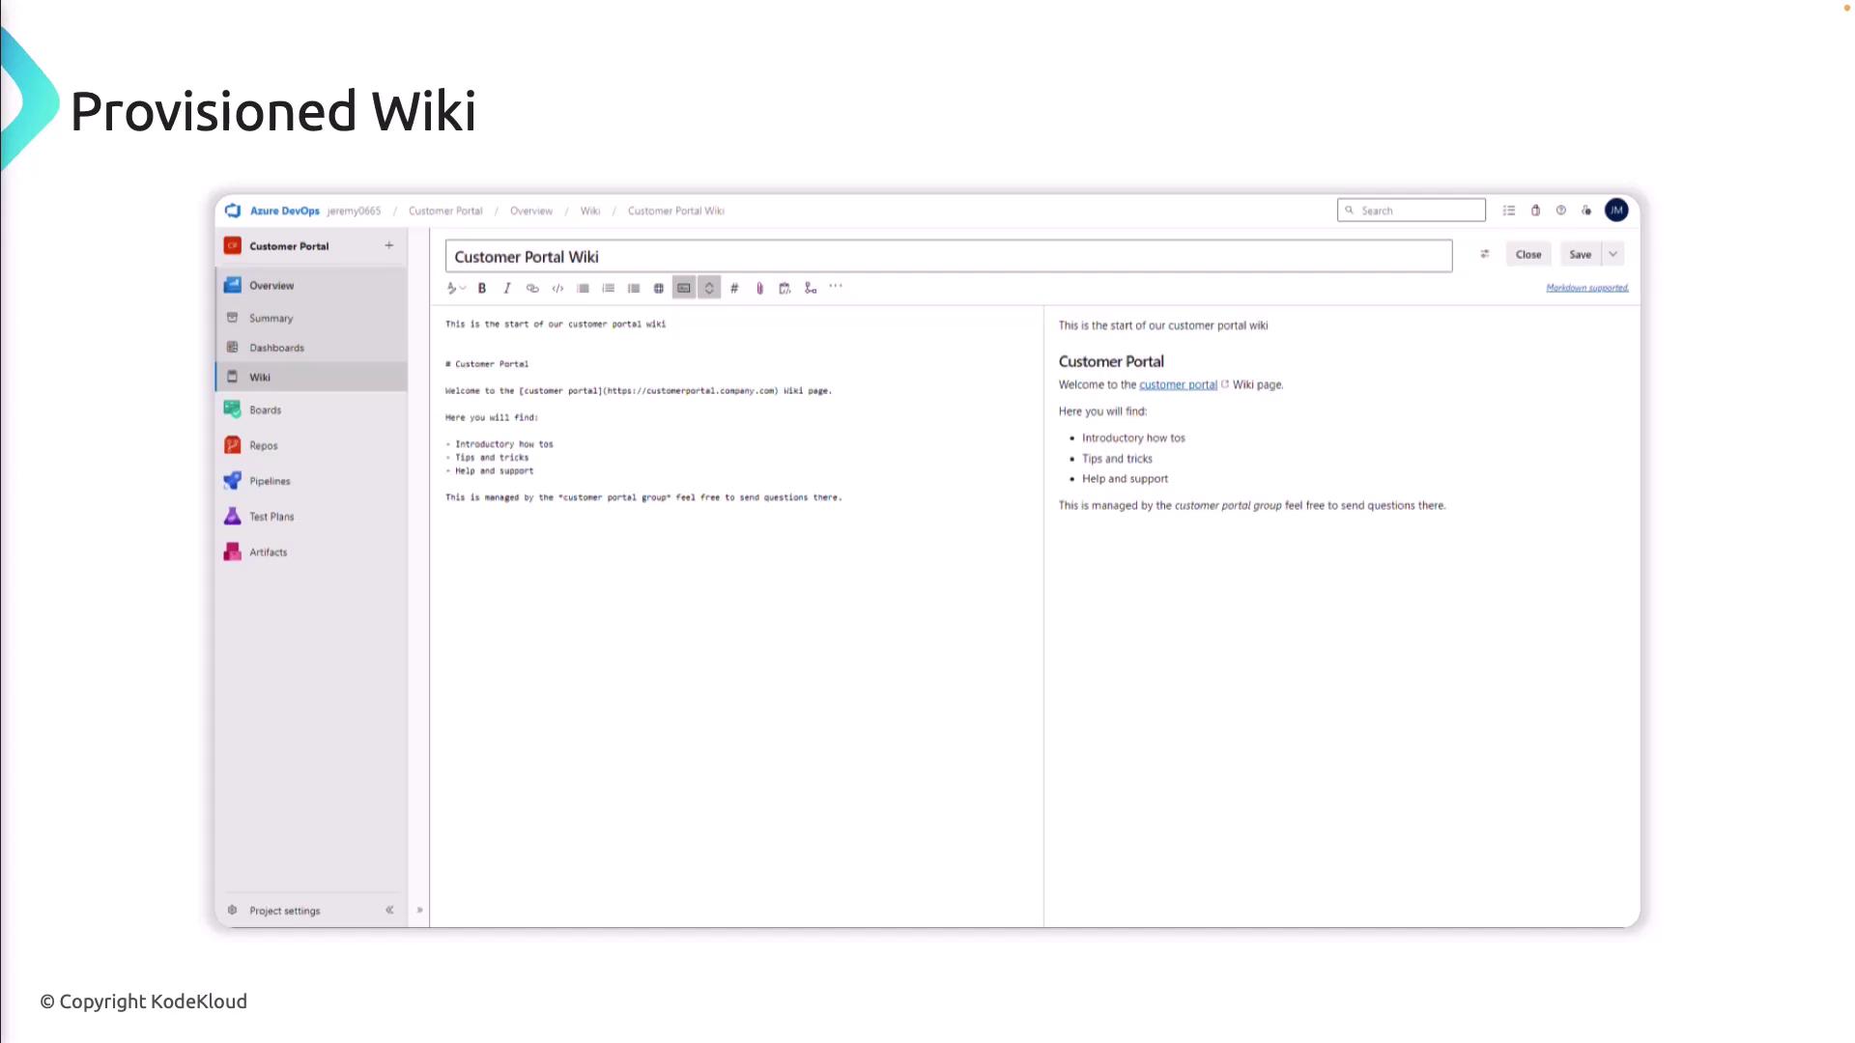Image resolution: width=1855 pixels, height=1043 pixels.
Task: Click the Repos icon in the left navigation
Action: pos(233,445)
